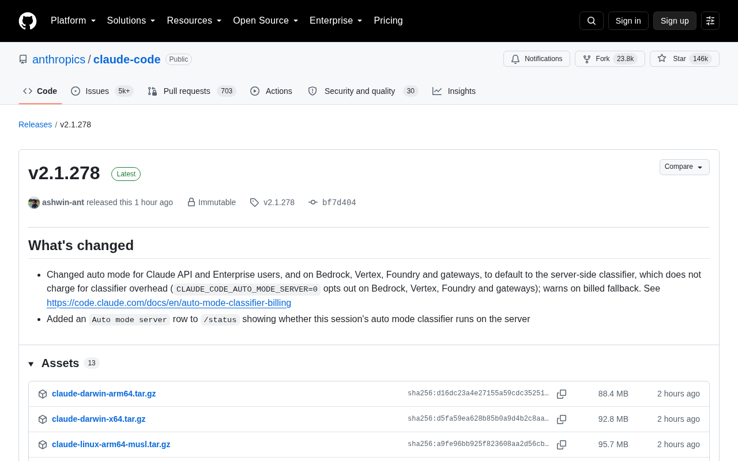Click the Pricing link
738x461 pixels.
389,21
